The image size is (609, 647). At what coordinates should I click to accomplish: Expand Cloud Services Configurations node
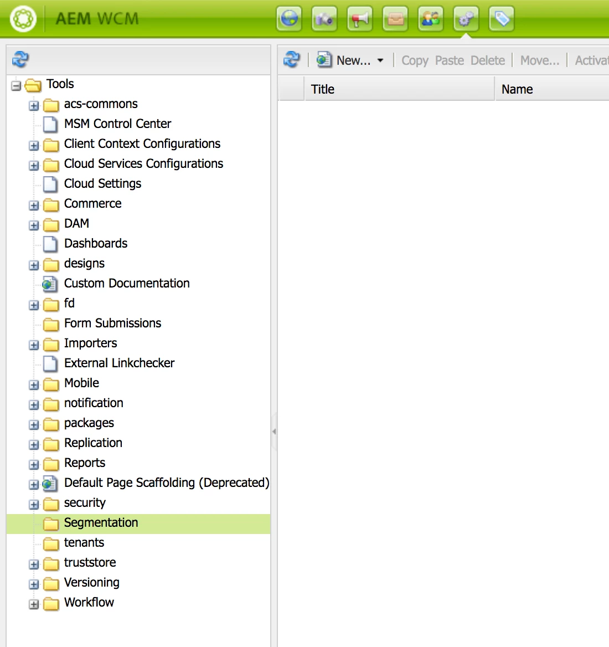(x=34, y=166)
